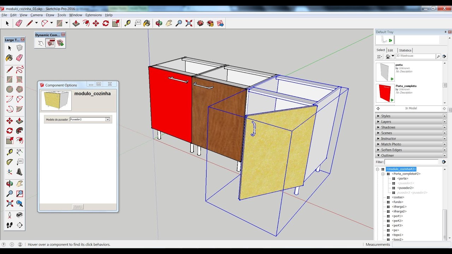This screenshot has width=452, height=254.
Task: Click Zoom Extents in top toolbar
Action: [189, 23]
